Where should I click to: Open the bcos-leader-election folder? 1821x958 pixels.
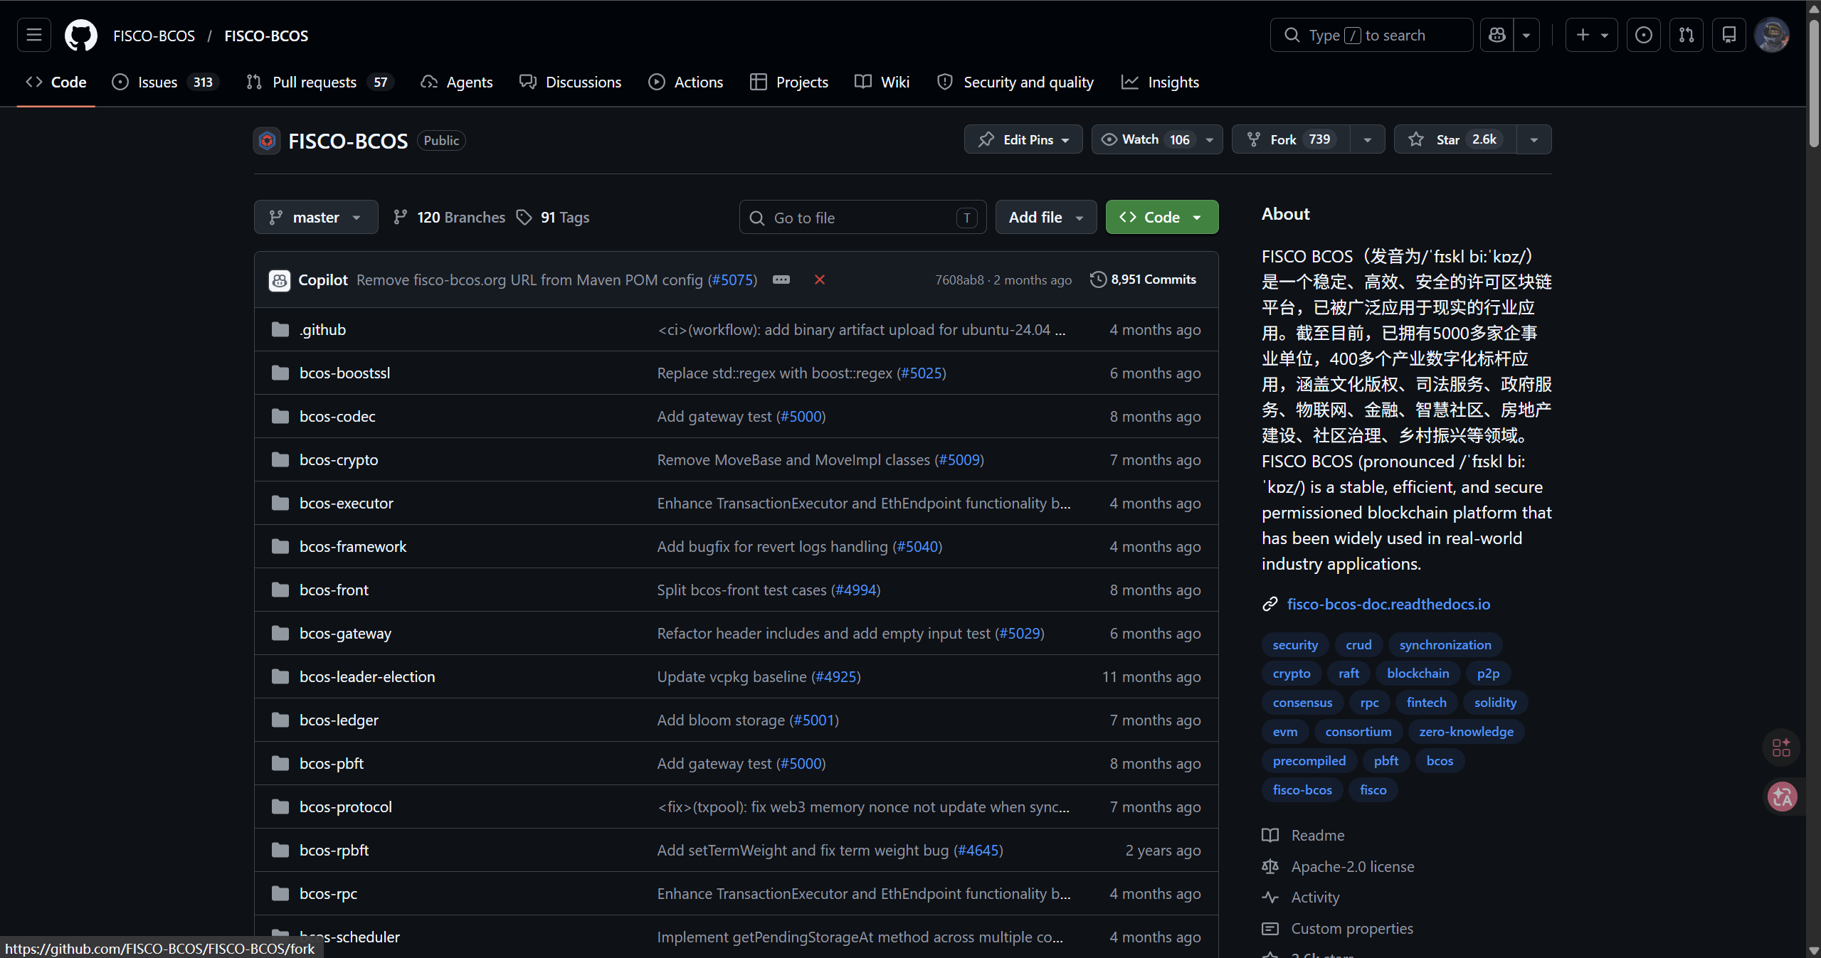click(367, 676)
